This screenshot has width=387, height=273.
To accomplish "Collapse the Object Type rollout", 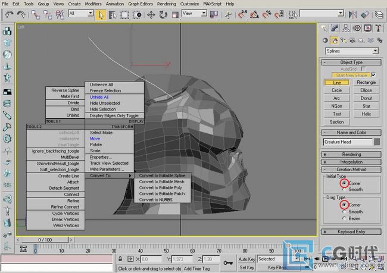I will pyautogui.click(x=351, y=62).
